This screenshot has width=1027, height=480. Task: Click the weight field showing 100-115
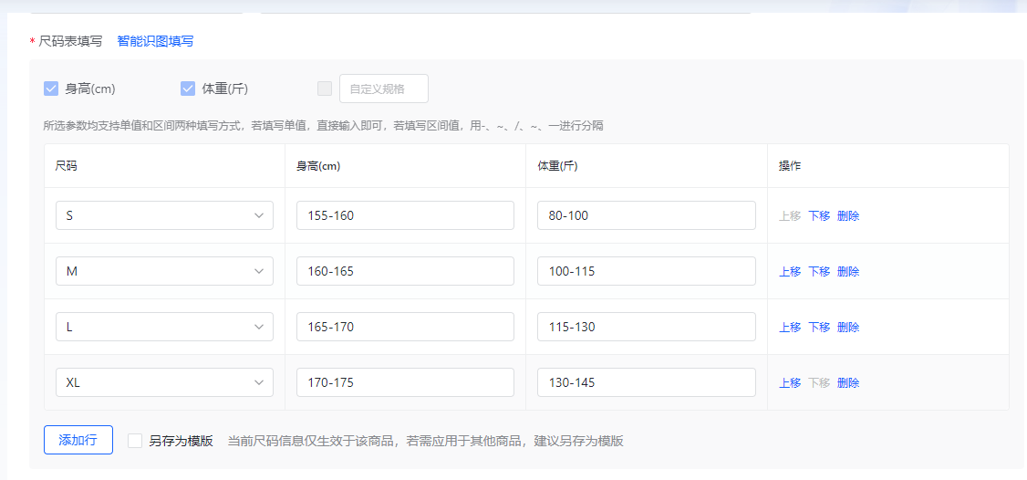[646, 271]
